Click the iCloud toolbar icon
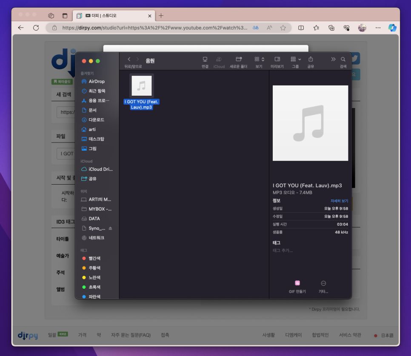The width and height of the screenshot is (411, 356). (x=219, y=60)
